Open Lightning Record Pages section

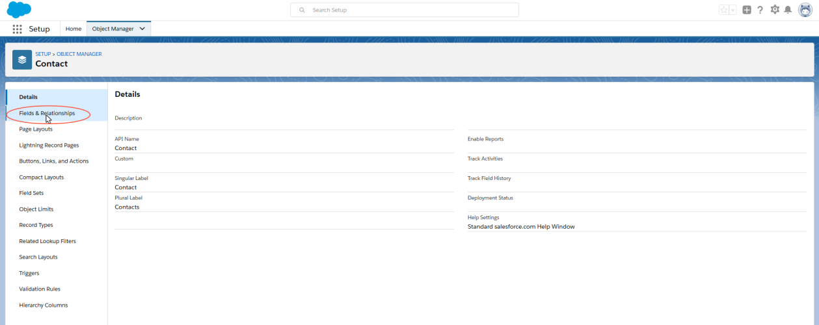pyautogui.click(x=49, y=145)
